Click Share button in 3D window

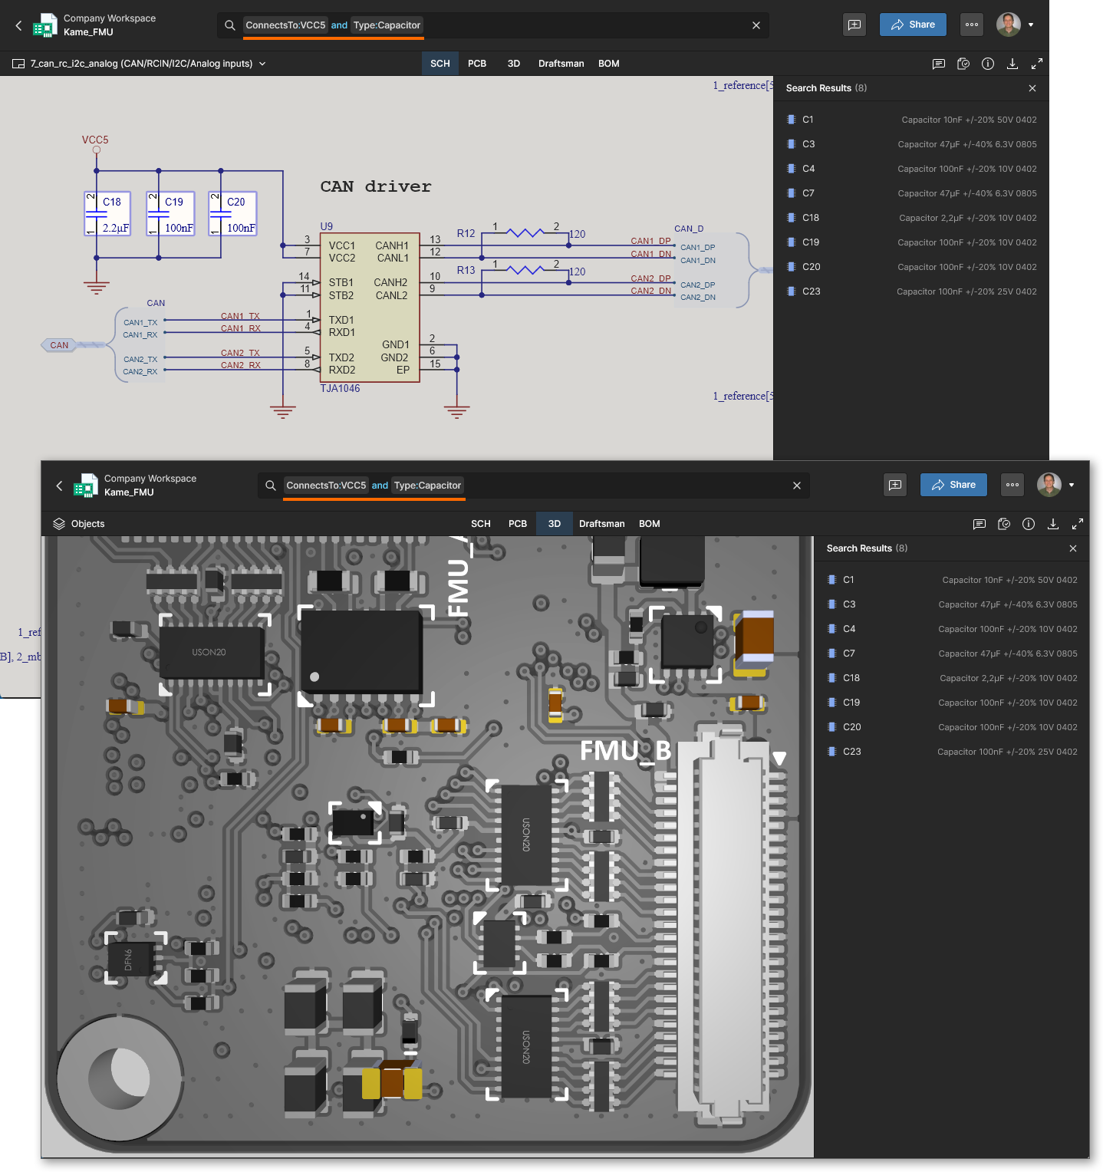click(953, 485)
